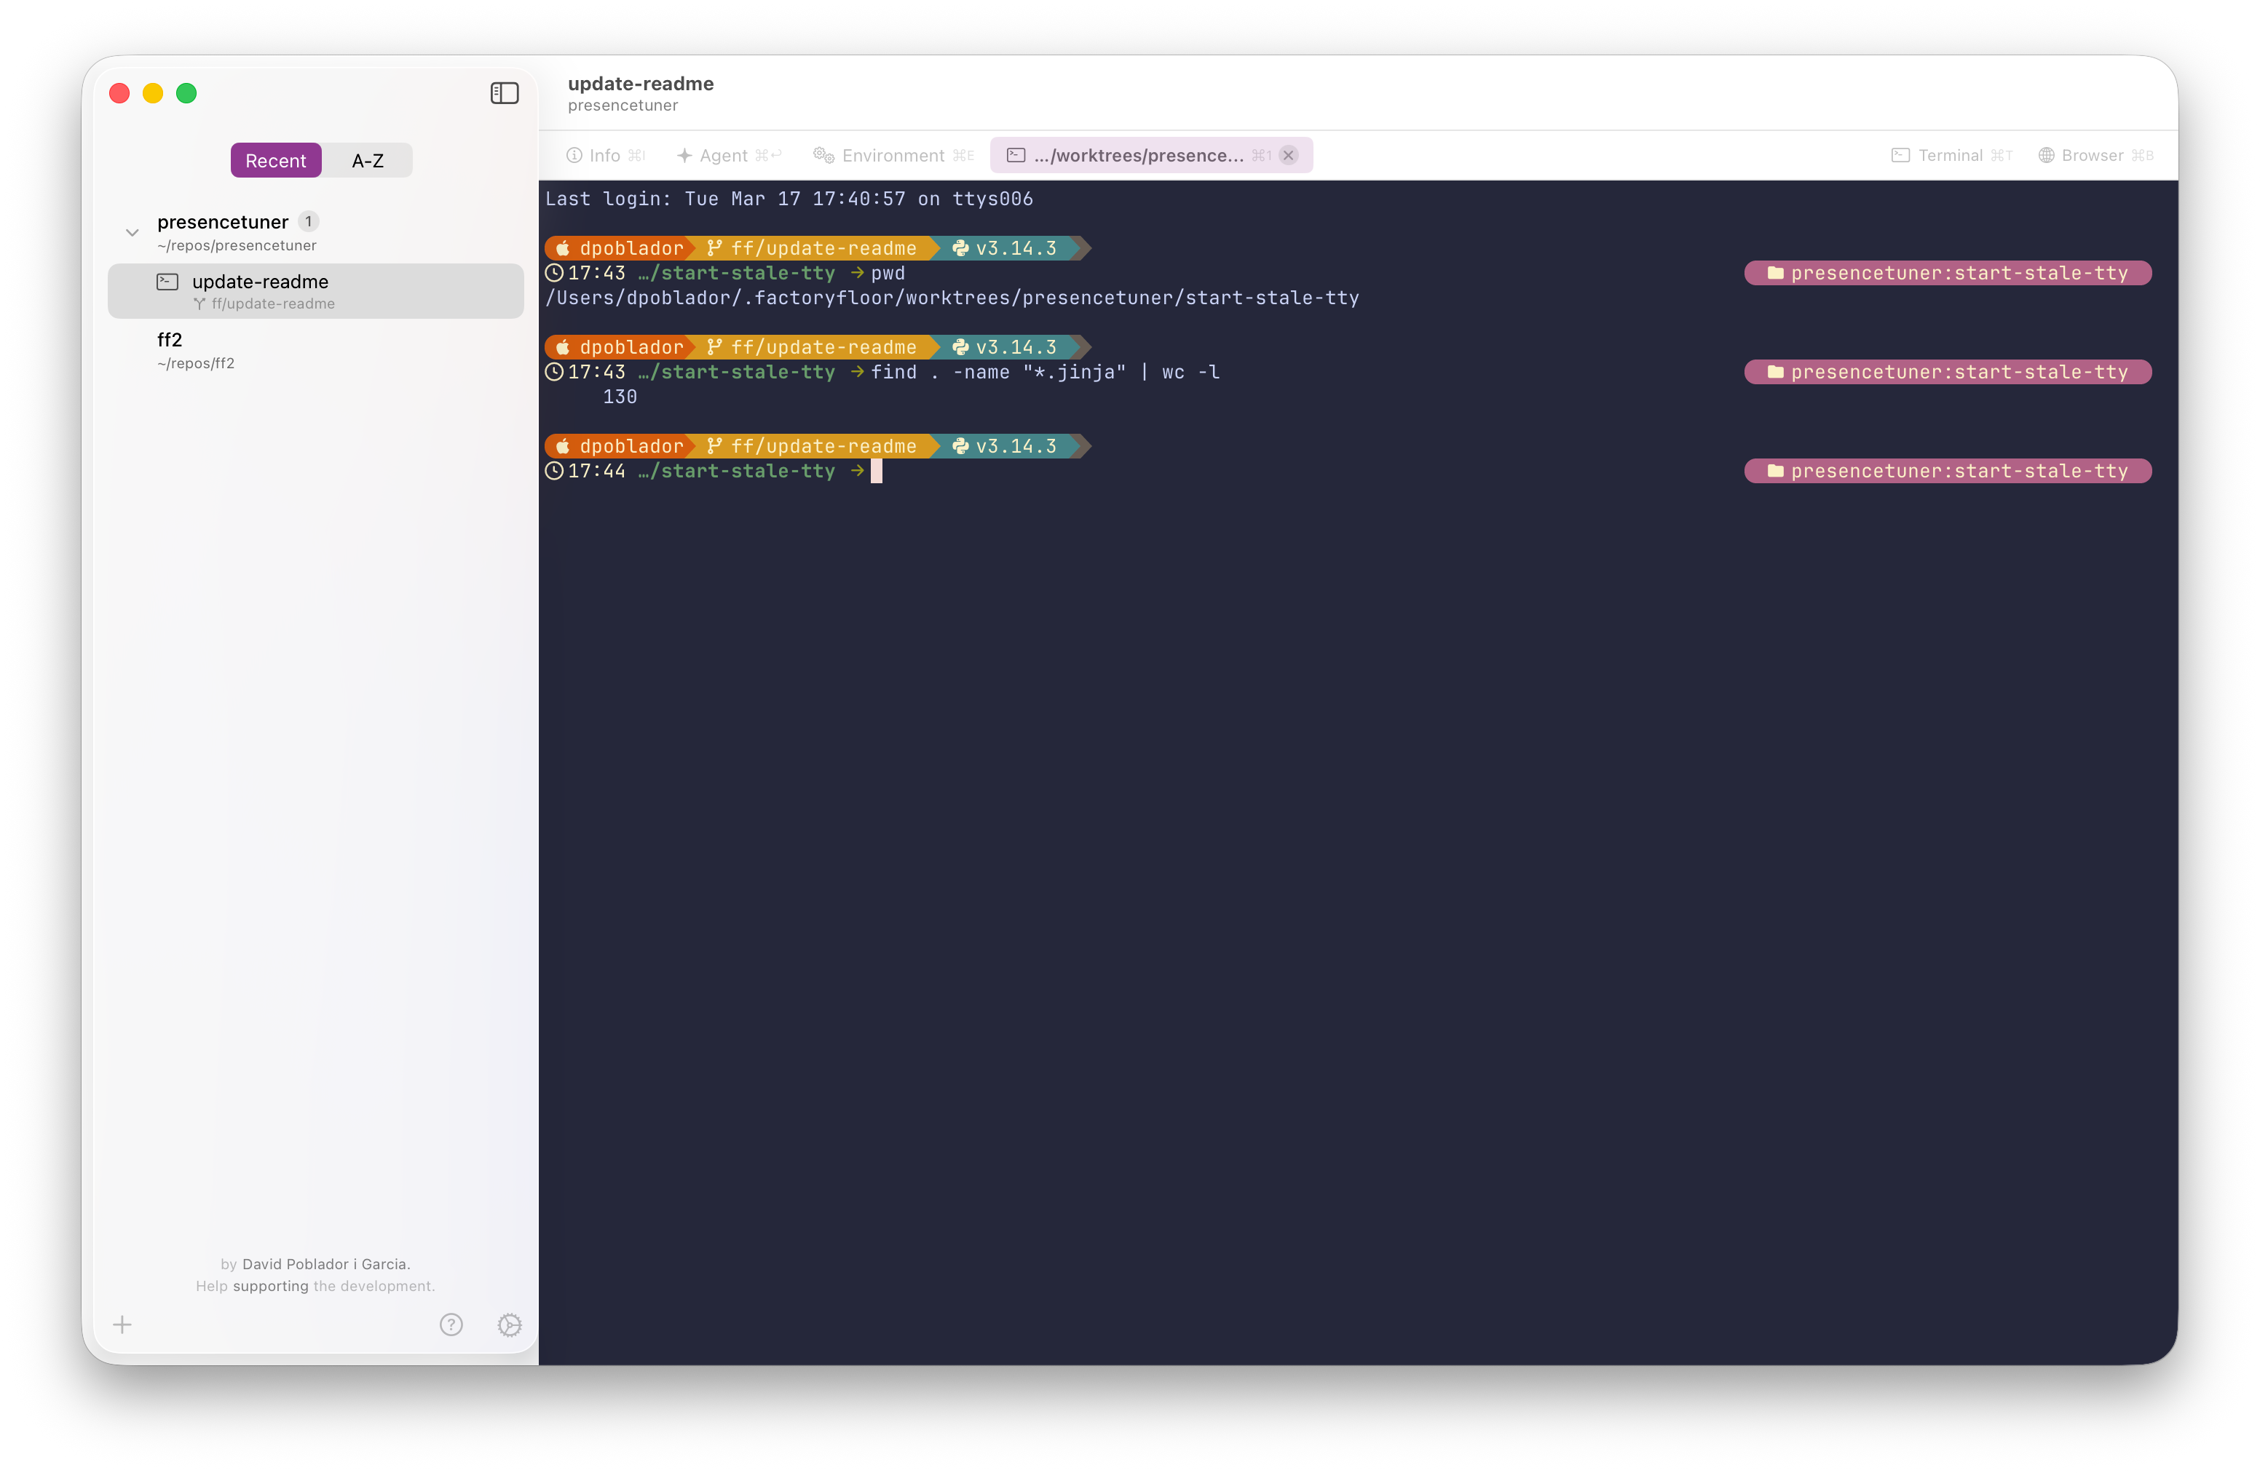This screenshot has width=2260, height=1473.
Task: Close the worktrees/presence tab
Action: (1287, 155)
